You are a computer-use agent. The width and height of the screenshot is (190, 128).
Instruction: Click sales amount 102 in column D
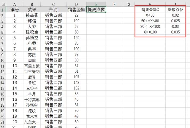click(77, 21)
